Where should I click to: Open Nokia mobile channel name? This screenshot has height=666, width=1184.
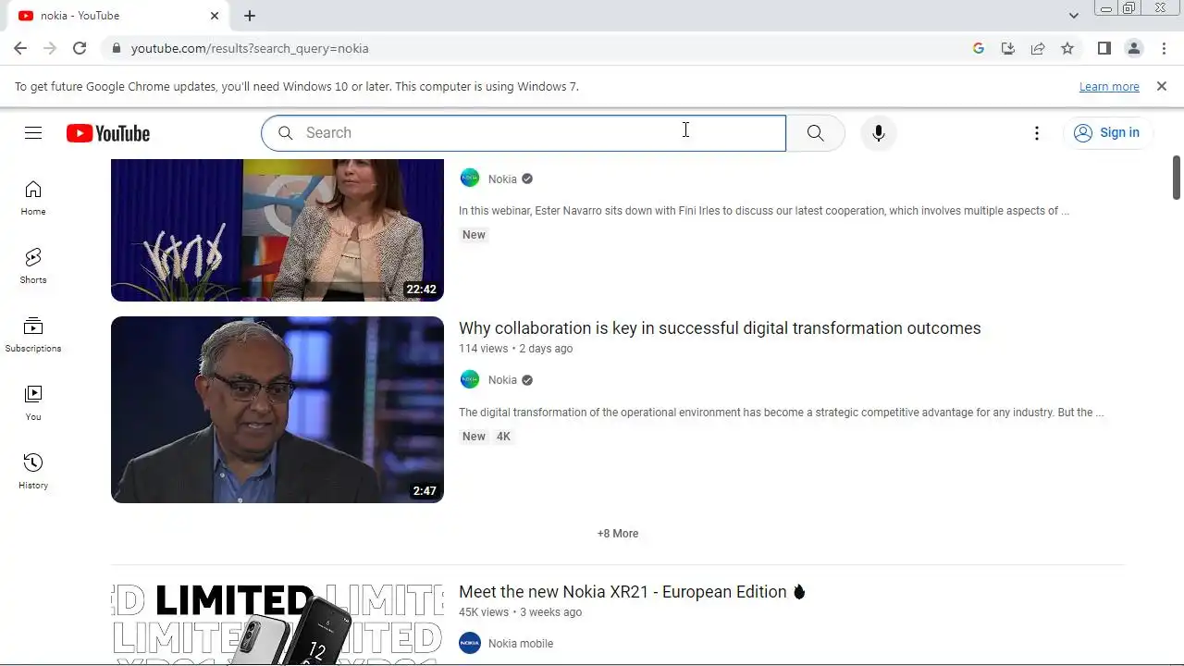point(521,644)
